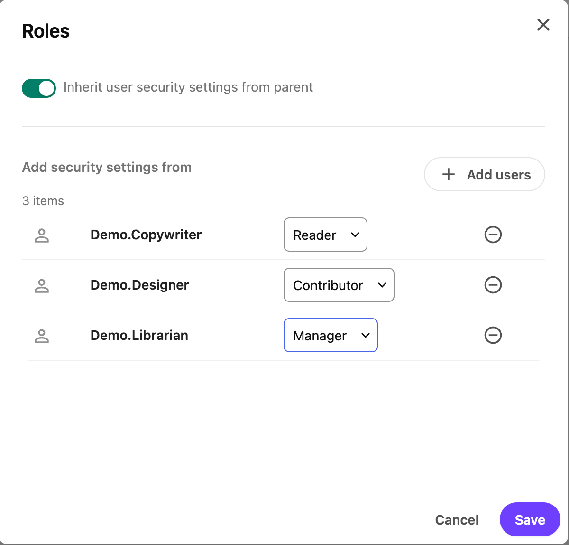Remove Demo.Designer using the minus icon
Screen dimensions: 569x545
pyautogui.click(x=493, y=285)
